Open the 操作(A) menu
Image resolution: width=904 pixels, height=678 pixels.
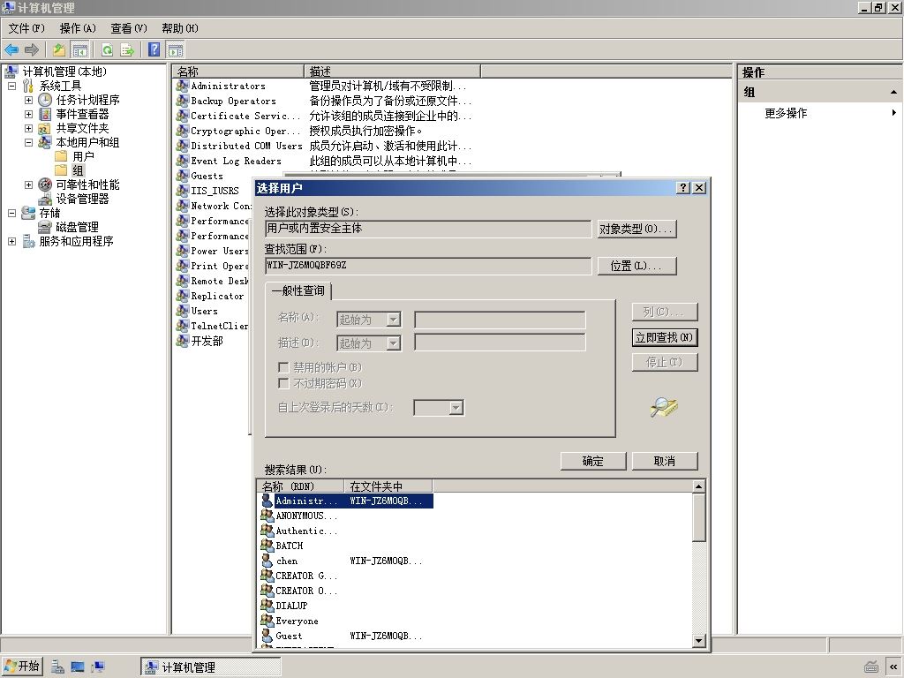point(78,28)
